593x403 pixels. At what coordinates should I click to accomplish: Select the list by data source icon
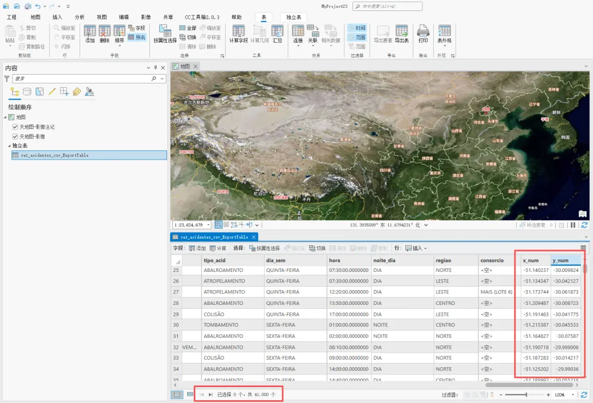click(27, 92)
